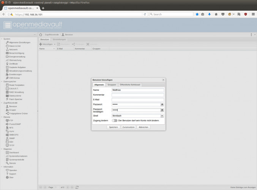Collapse the Dienste tree group

tap(2, 117)
